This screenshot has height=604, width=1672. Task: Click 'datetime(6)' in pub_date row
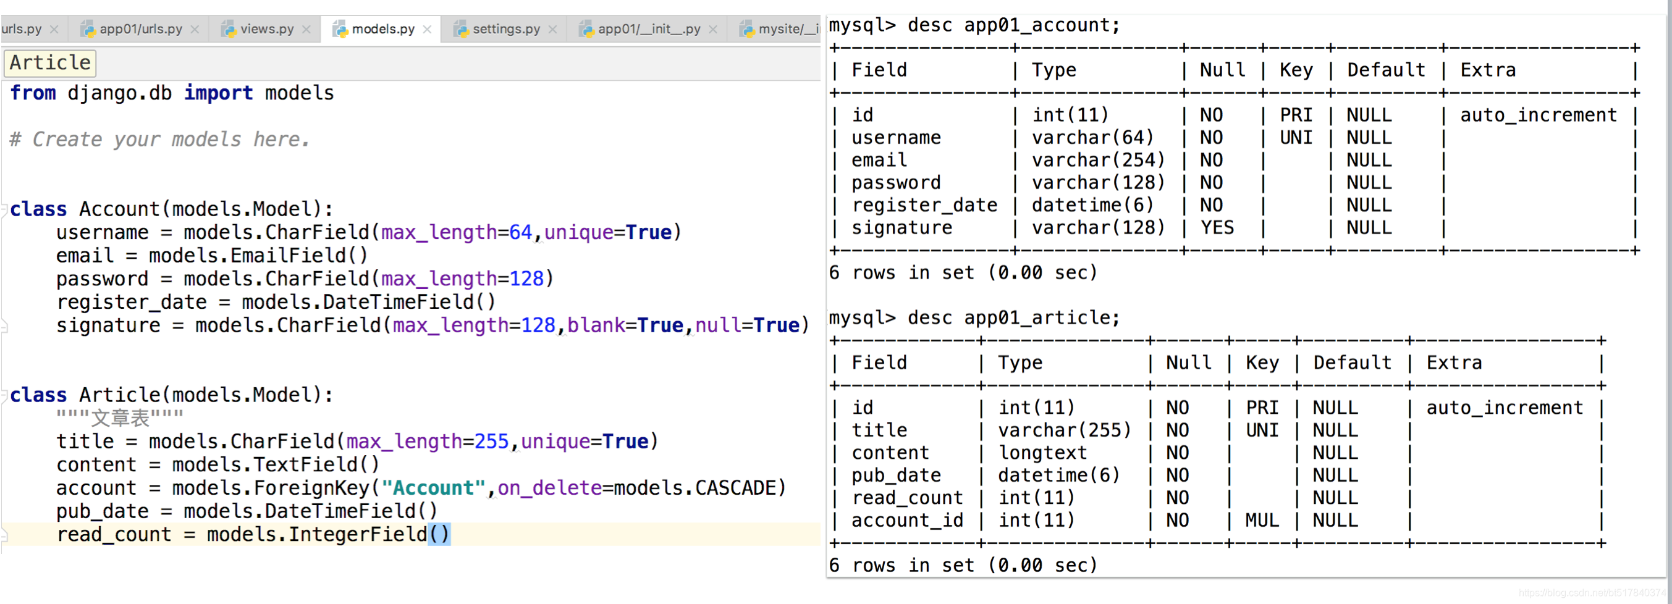click(x=1058, y=476)
